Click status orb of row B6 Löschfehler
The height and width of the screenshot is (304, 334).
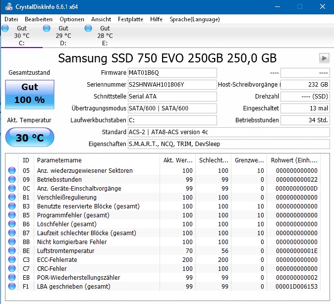point(12,224)
